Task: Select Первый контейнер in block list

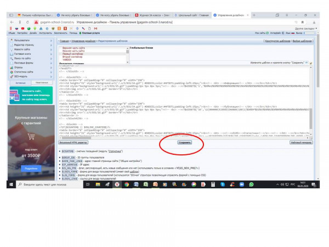Action: click(73, 54)
